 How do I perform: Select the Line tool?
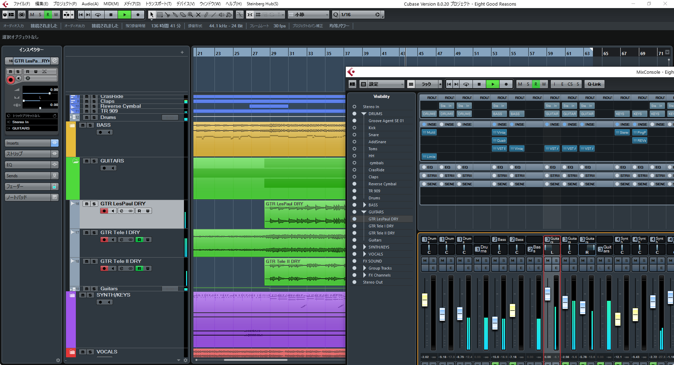point(214,15)
